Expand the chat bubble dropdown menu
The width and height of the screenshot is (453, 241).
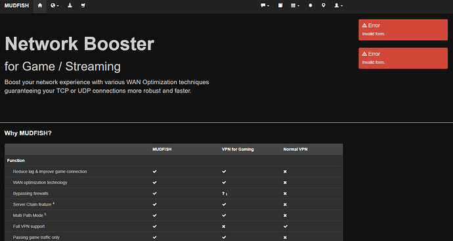pyautogui.click(x=265, y=5)
